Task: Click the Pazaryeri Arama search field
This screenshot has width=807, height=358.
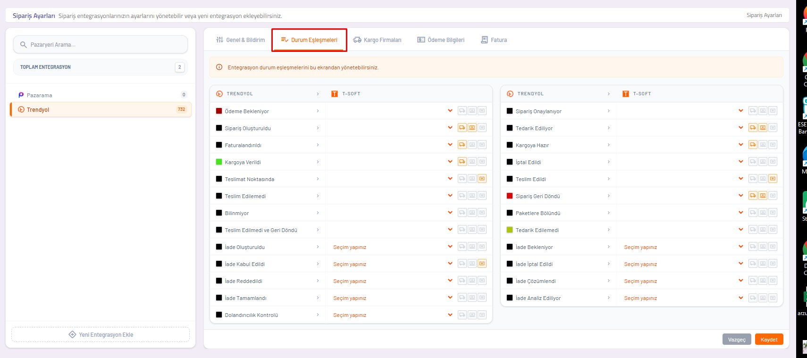Action: coord(101,45)
